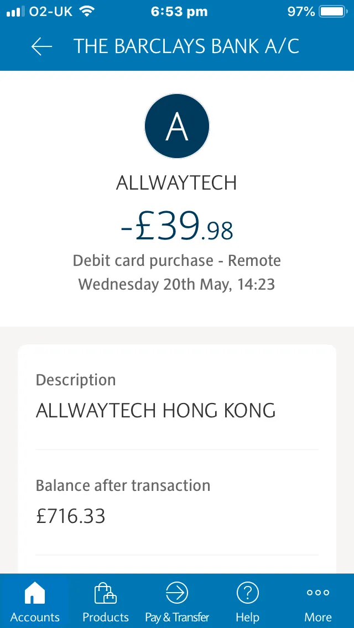
Task: Open the Help tab label
Action: (247, 617)
